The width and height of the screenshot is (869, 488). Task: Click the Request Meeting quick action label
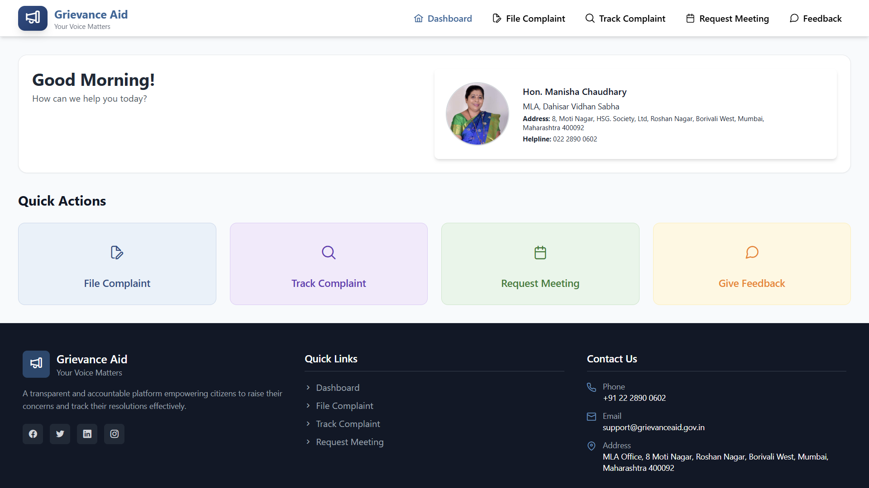pyautogui.click(x=540, y=283)
